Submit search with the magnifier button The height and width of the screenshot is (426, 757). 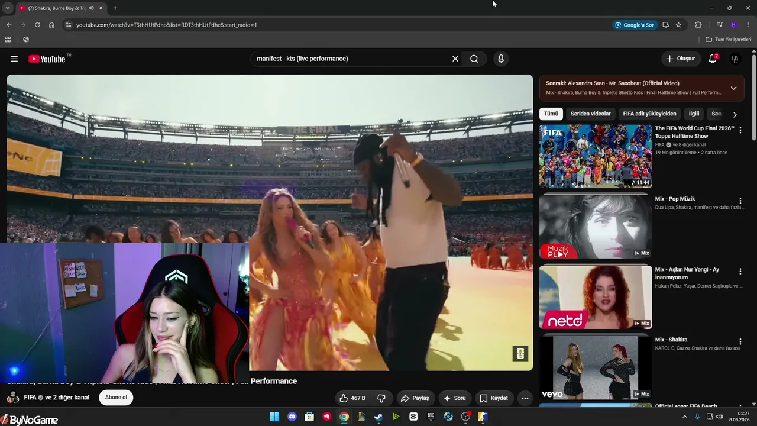tap(474, 59)
